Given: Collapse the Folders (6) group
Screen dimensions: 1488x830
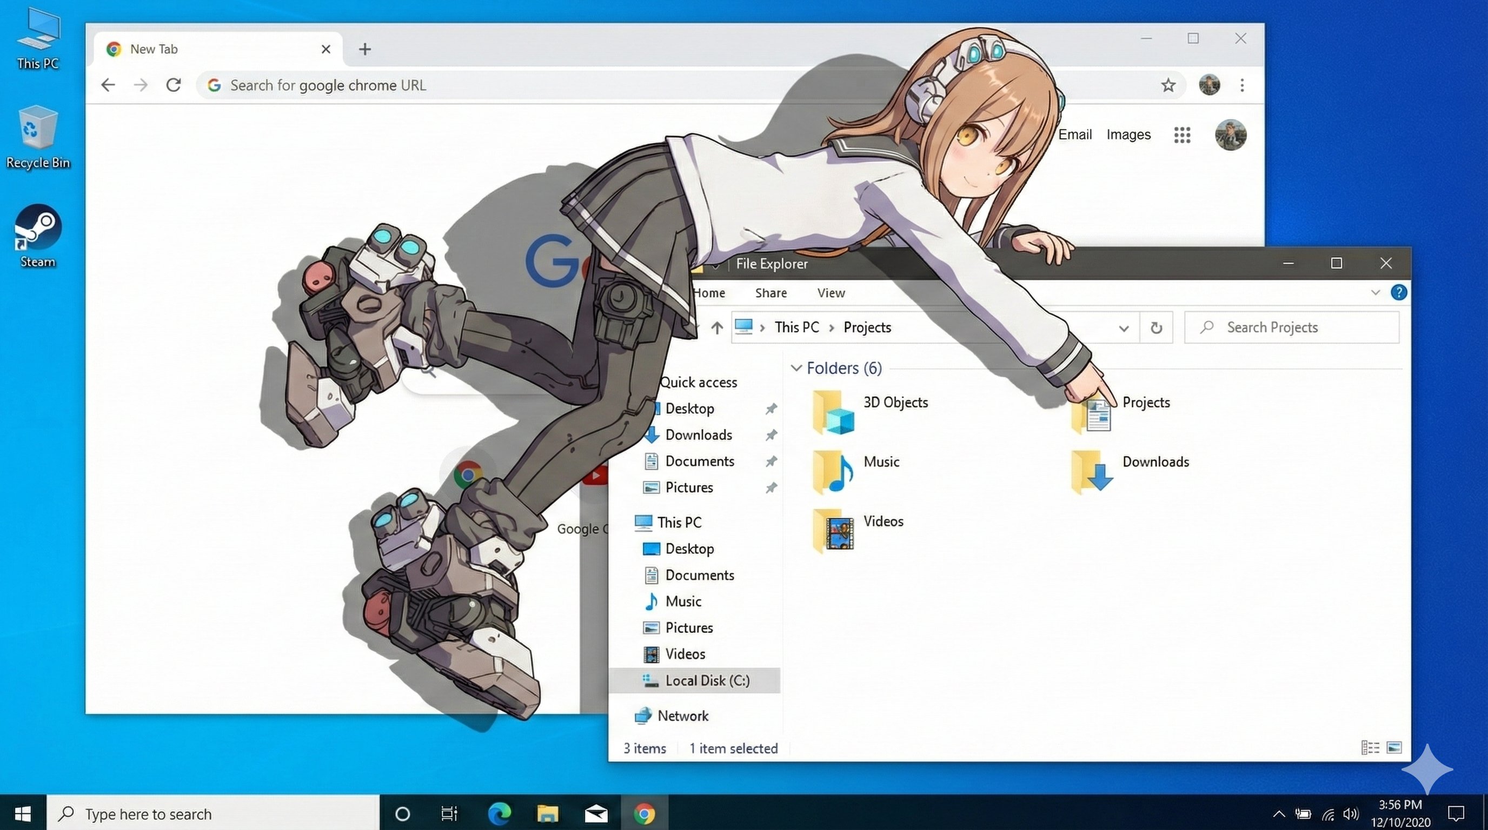Looking at the screenshot, I should point(796,368).
